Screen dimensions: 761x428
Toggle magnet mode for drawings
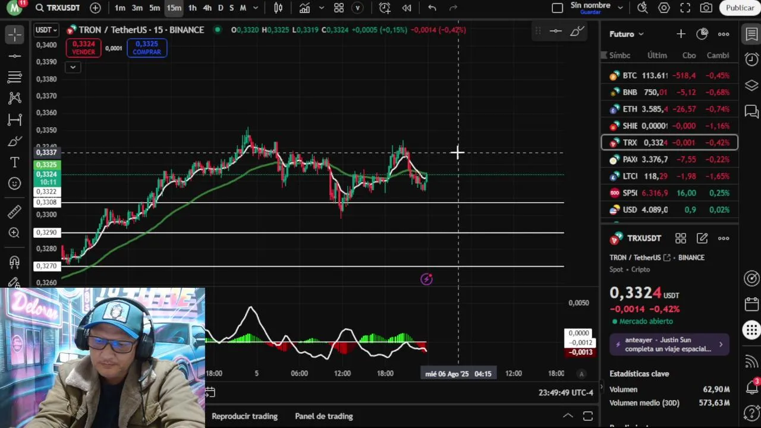click(x=15, y=262)
